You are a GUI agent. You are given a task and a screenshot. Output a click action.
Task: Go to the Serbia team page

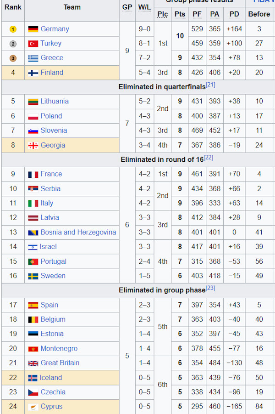pos(50,189)
